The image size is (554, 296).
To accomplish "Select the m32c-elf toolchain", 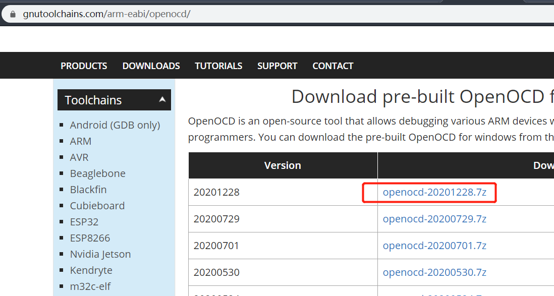I will 89,286.
